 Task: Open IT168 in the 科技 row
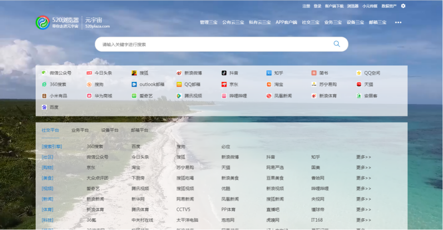pyautogui.click(x=317, y=220)
